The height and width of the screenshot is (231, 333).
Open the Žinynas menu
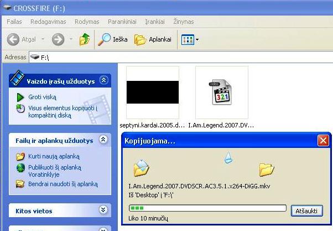click(184, 21)
